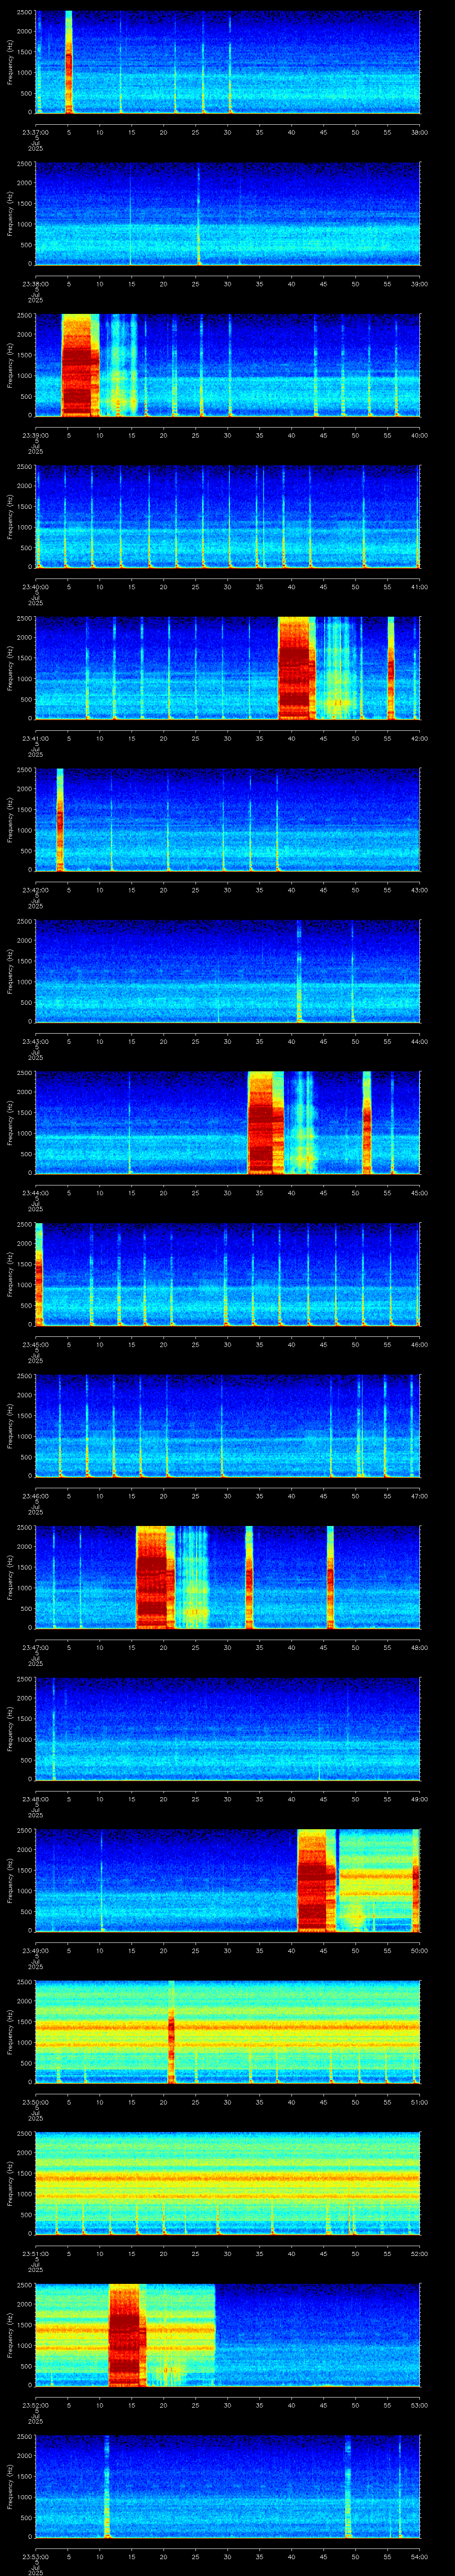Open the 23:51 spectrogram panel with the orange band
The width and height of the screenshot is (455, 2576).
tap(227, 2183)
